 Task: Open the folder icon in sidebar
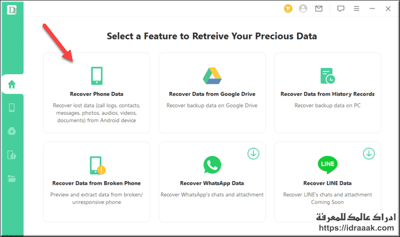click(12, 178)
